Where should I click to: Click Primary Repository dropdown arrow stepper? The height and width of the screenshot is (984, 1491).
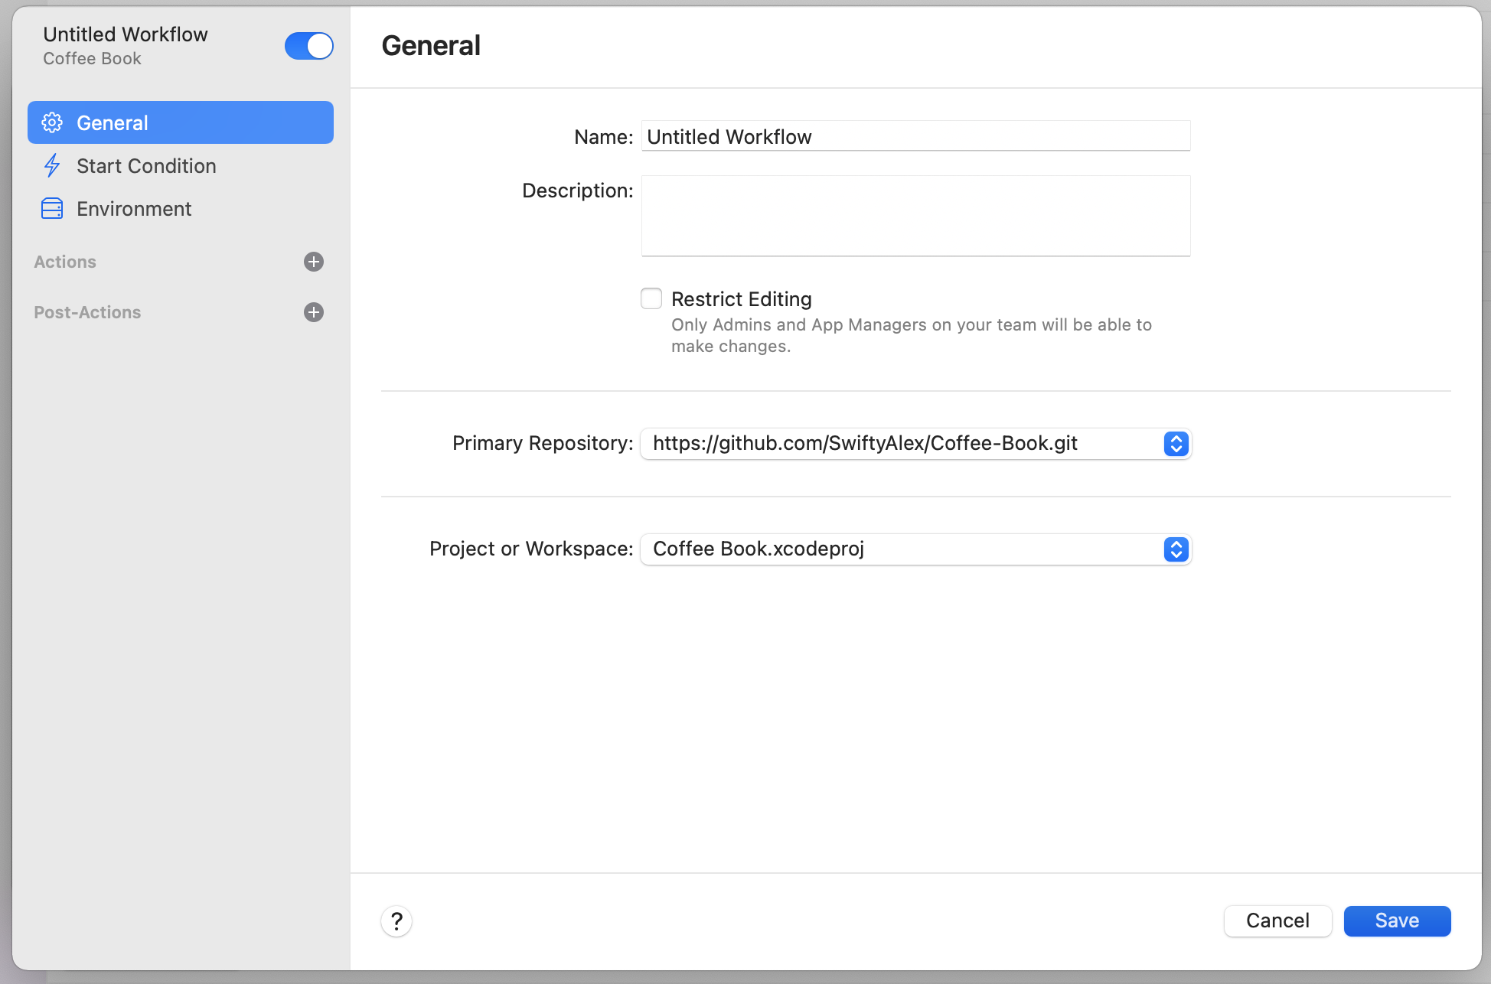[x=1176, y=444]
